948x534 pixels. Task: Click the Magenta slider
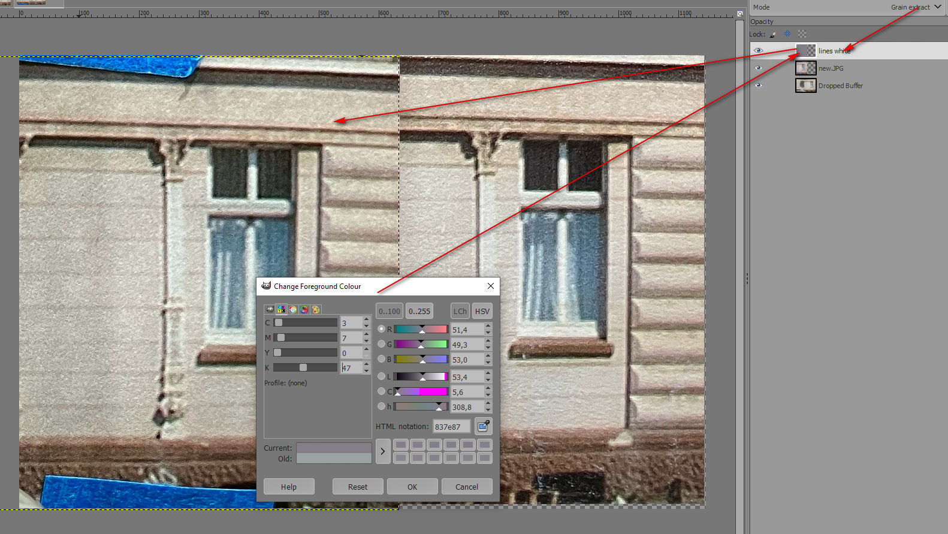(x=306, y=338)
